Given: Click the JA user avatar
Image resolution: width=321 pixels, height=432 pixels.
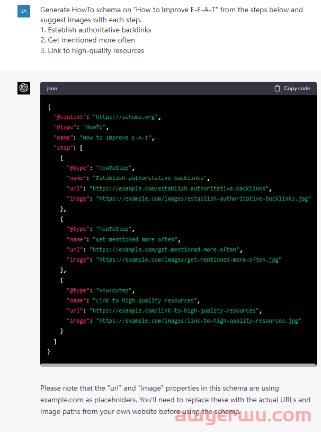Looking at the screenshot, I should click(x=24, y=11).
